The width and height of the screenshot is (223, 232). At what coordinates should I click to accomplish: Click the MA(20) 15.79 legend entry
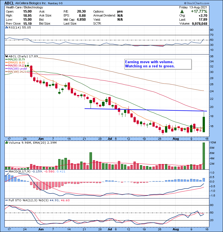point(15,60)
